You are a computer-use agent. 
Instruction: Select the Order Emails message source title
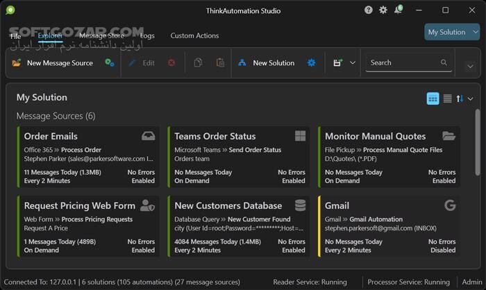pos(51,136)
